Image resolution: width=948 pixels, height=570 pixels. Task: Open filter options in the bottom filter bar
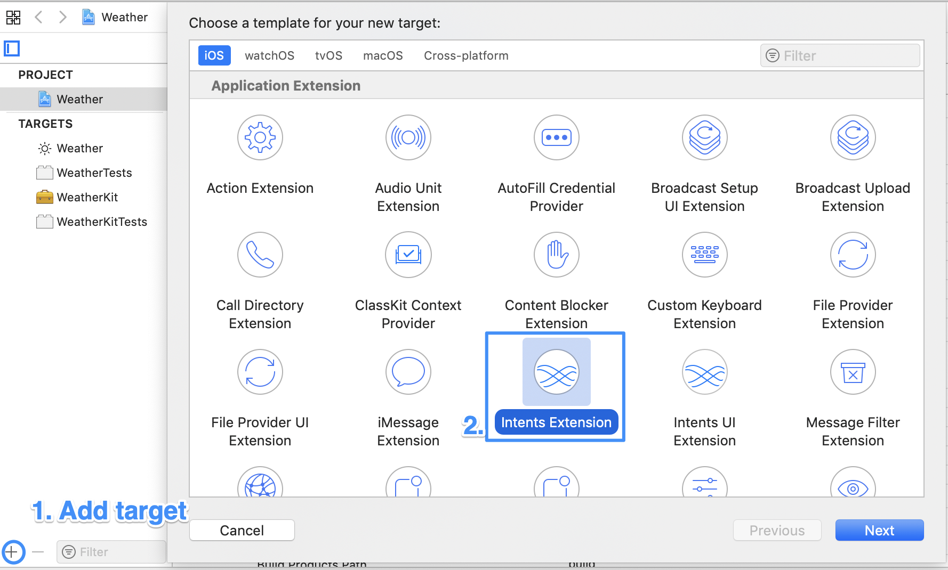tap(69, 552)
